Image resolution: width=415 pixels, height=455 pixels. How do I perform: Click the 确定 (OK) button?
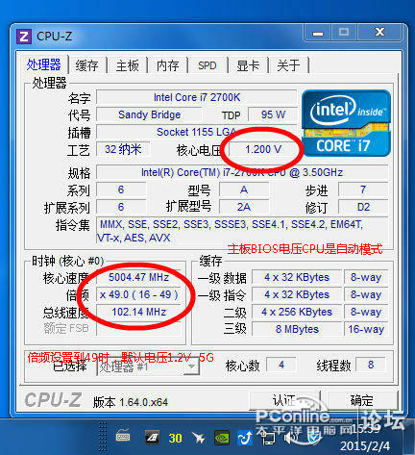click(x=362, y=400)
